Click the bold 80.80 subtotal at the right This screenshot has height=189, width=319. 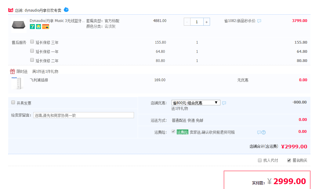[302, 61]
